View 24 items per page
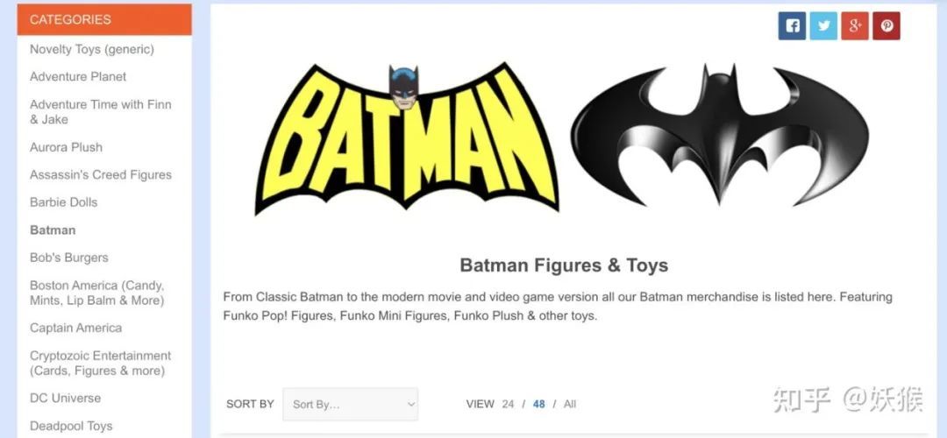The height and width of the screenshot is (438, 947). tap(508, 404)
